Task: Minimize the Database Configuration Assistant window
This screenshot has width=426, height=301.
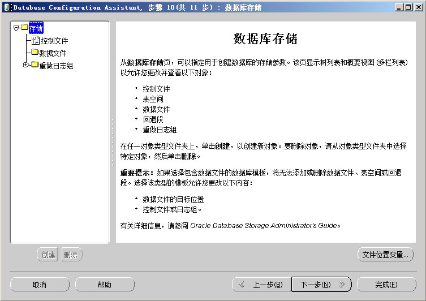Action: pyautogui.click(x=399, y=7)
